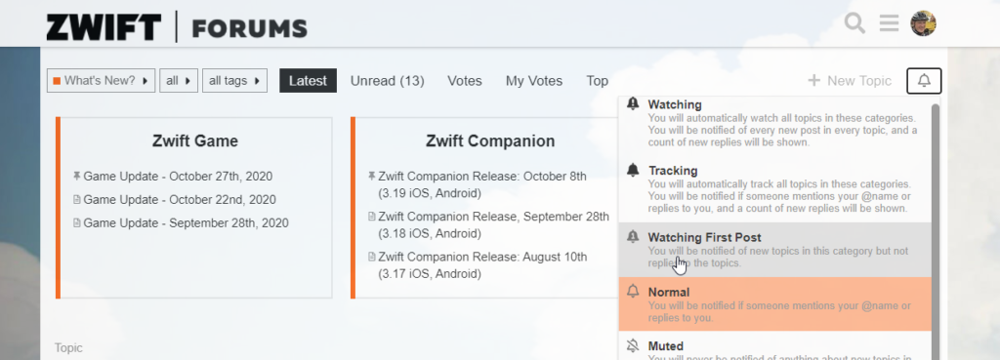The image size is (1000, 360).
Task: Open the forum search magnifier icon
Action: point(854,23)
